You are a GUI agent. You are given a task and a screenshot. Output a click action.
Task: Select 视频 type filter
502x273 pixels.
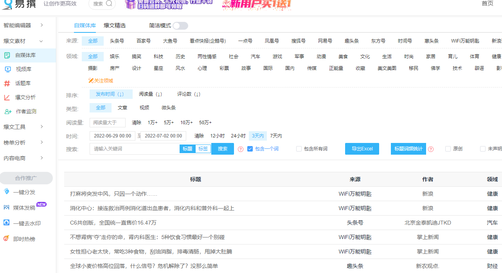[144, 108]
